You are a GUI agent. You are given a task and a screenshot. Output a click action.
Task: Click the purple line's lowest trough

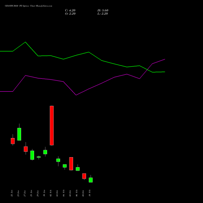pos(76,95)
